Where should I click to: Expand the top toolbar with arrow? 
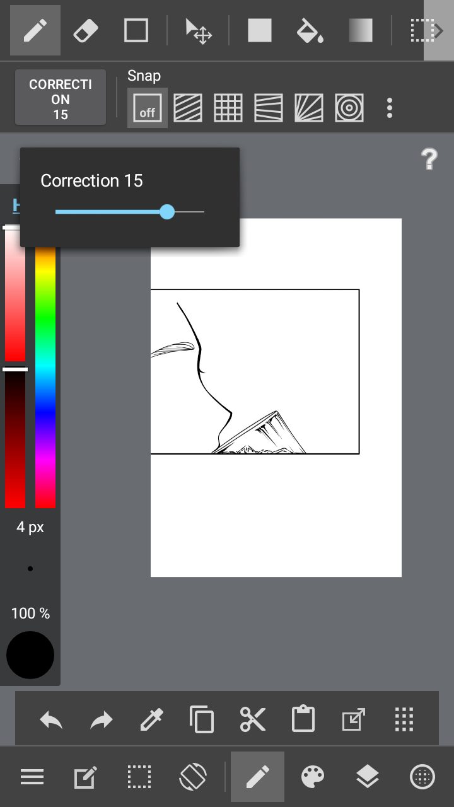[x=439, y=30]
